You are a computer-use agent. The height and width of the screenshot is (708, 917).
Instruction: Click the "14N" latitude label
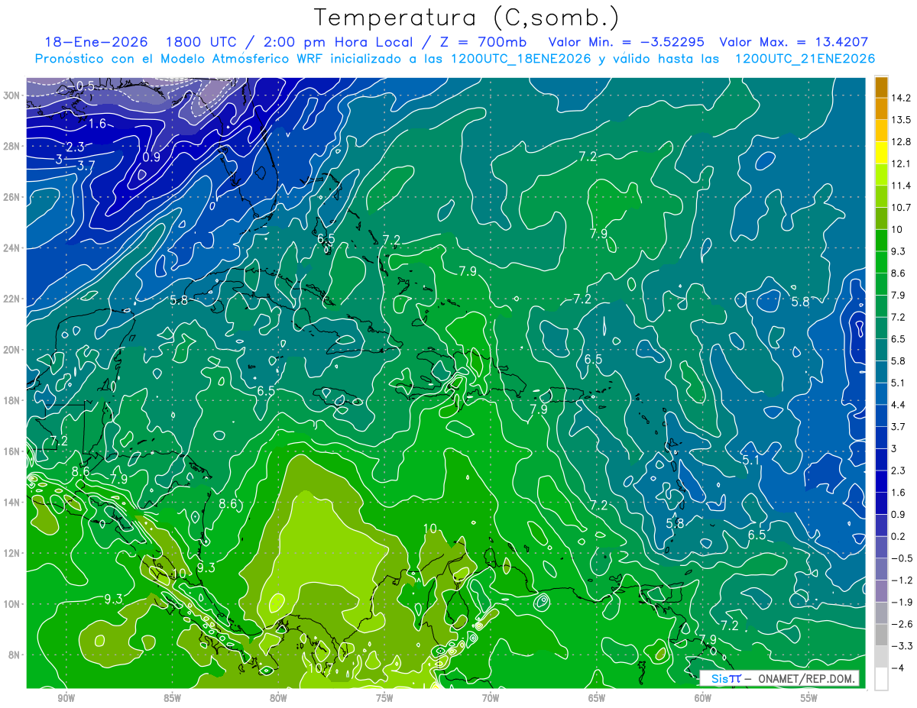tap(13, 502)
